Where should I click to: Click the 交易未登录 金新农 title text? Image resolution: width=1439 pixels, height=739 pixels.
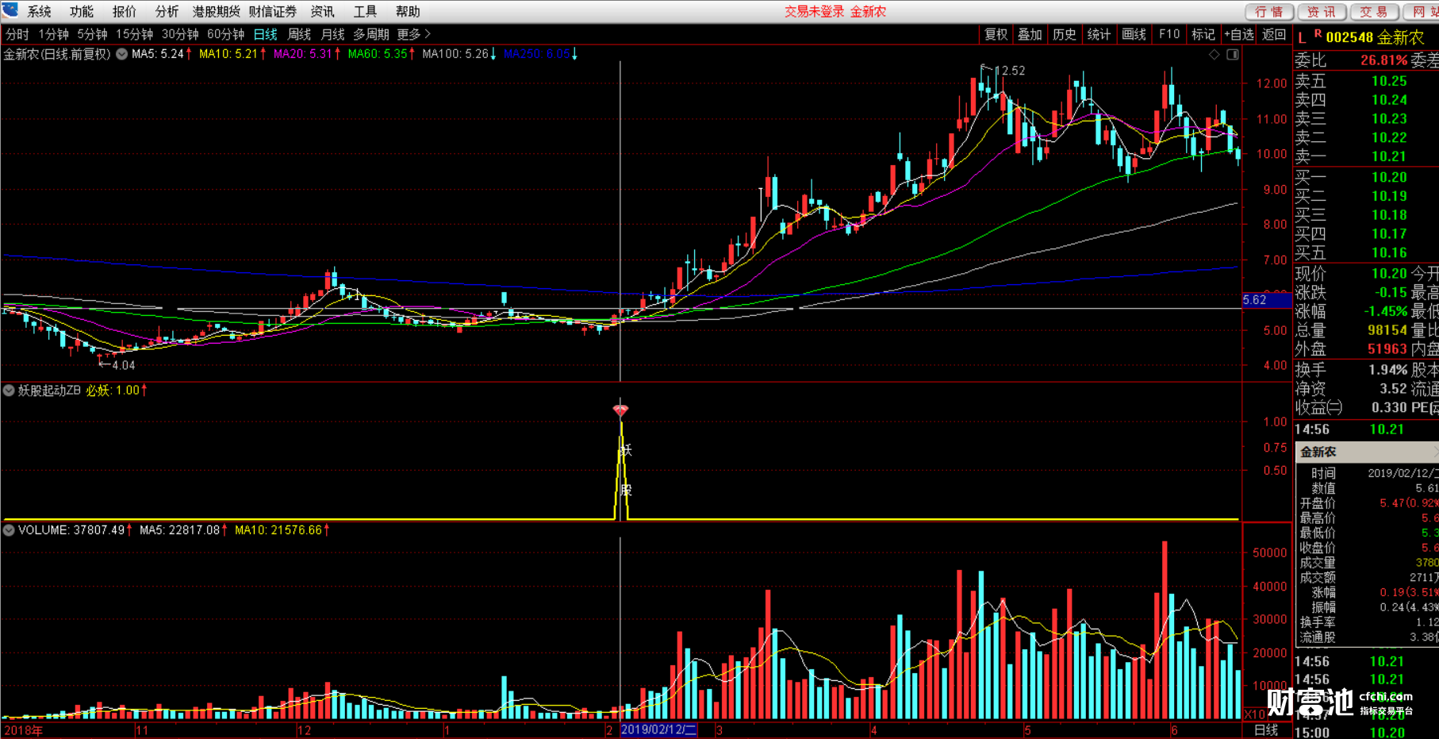(x=835, y=11)
